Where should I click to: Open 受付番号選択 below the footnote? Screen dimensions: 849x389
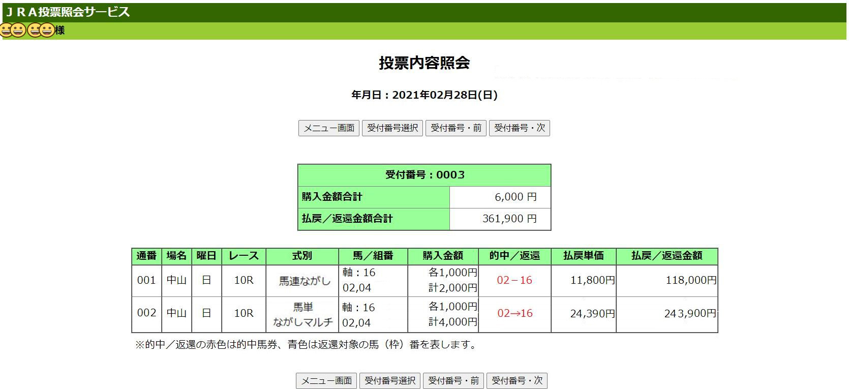(x=390, y=380)
